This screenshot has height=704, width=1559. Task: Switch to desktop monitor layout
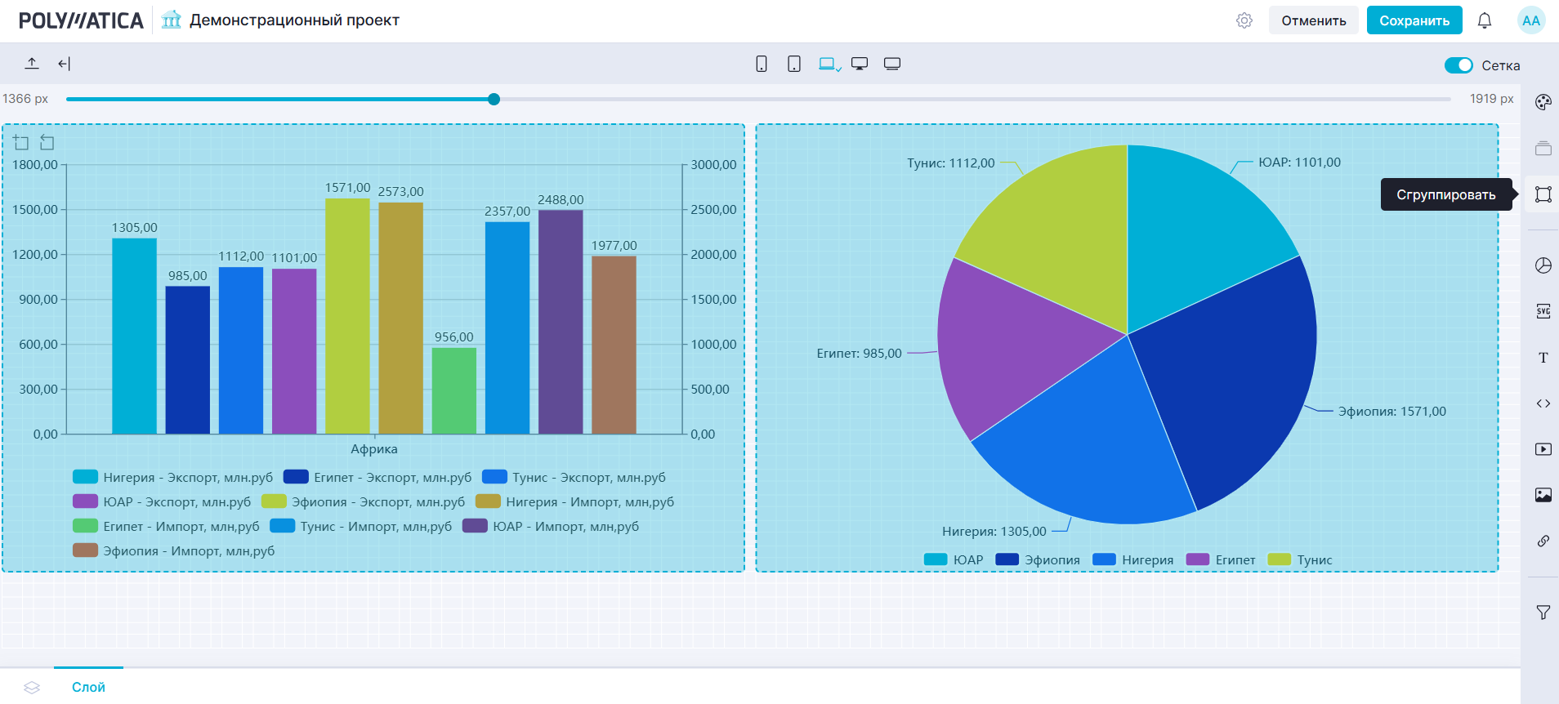point(860,64)
